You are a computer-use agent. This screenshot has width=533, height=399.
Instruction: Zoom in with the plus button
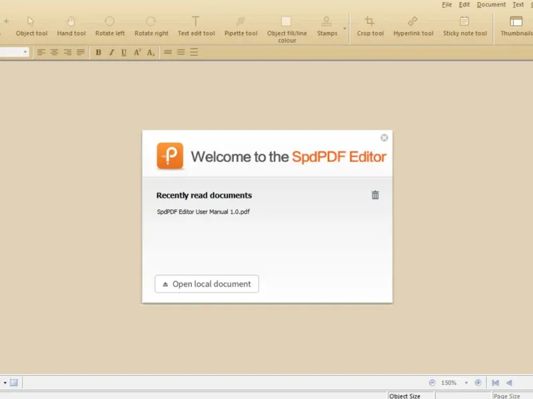478,383
